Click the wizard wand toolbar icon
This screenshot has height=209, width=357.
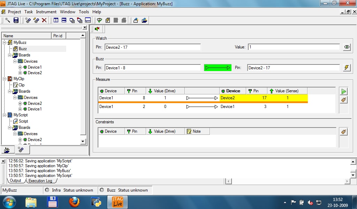(8, 20)
